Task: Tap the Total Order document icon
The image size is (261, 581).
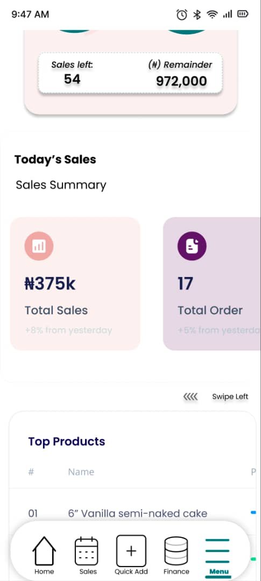Action: [x=192, y=246]
